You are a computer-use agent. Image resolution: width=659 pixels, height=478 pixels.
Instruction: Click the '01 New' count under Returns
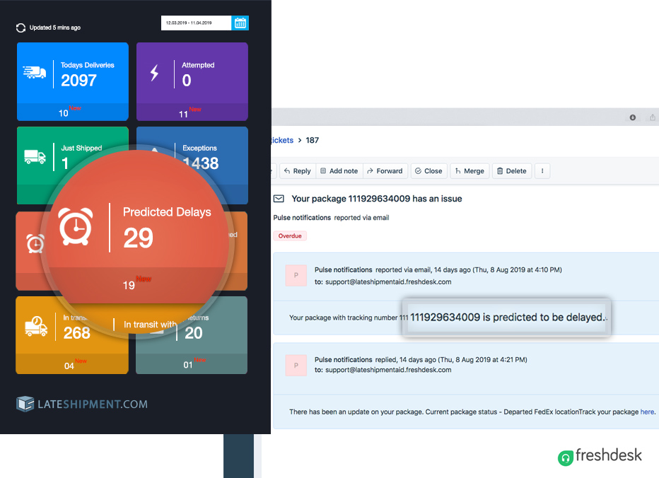tap(194, 363)
